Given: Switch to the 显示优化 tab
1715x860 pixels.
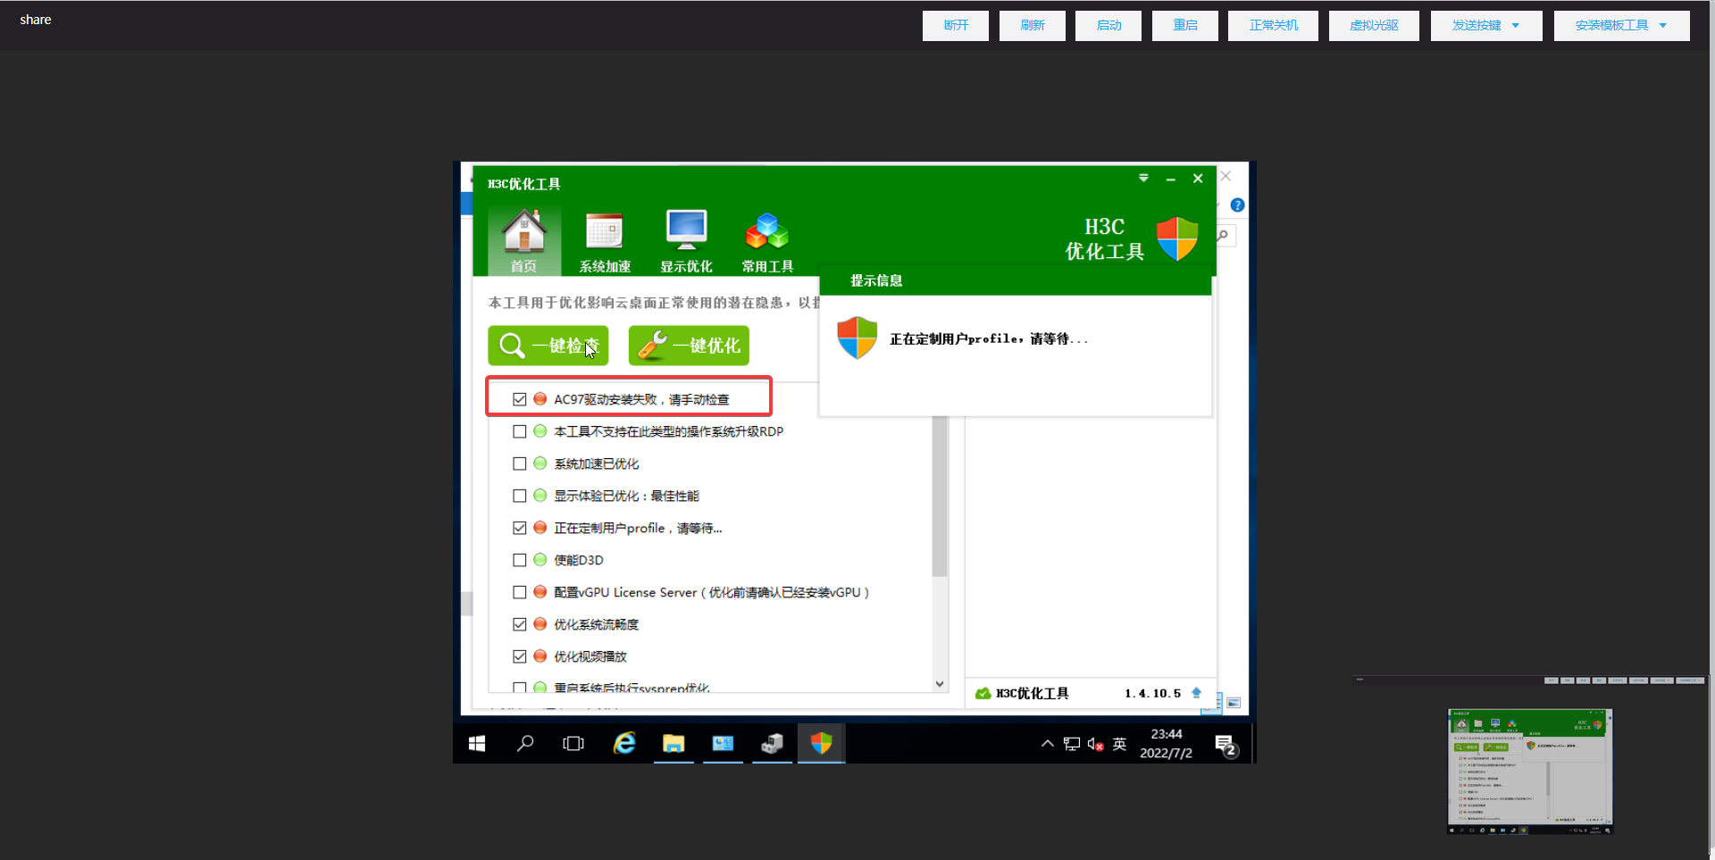Looking at the screenshot, I should point(686,242).
